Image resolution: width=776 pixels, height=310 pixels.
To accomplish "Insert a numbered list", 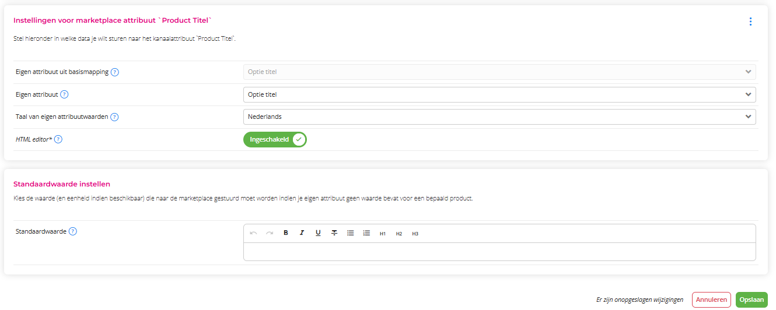I will [x=366, y=233].
